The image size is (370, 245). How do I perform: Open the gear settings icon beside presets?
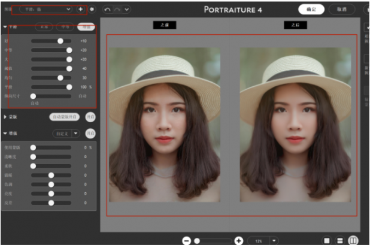pyautogui.click(x=92, y=10)
